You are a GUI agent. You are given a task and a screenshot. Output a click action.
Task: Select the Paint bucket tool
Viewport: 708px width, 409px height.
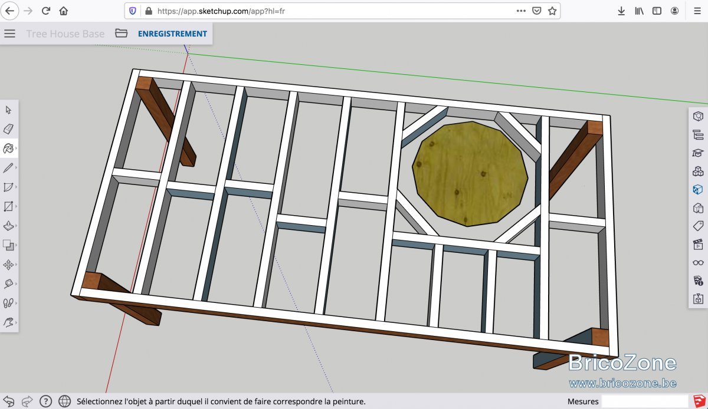pos(8,148)
